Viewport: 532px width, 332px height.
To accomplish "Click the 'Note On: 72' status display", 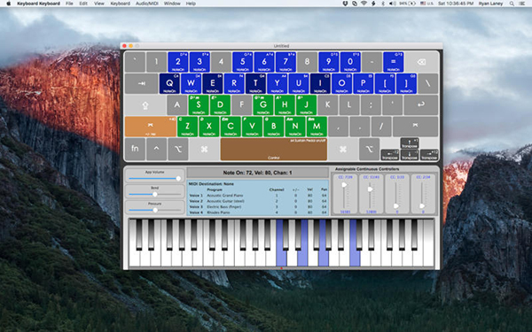I will point(257,173).
